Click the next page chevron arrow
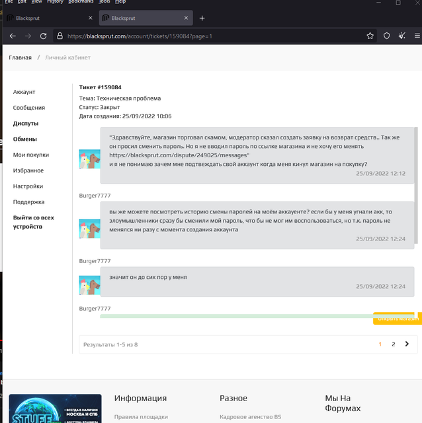Viewport: 422px width, 423px height. [407, 344]
